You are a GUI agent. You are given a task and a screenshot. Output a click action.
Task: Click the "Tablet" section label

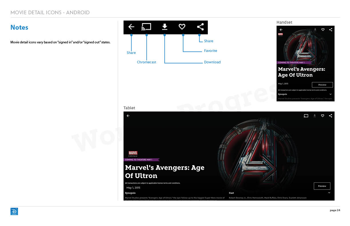coord(129,108)
